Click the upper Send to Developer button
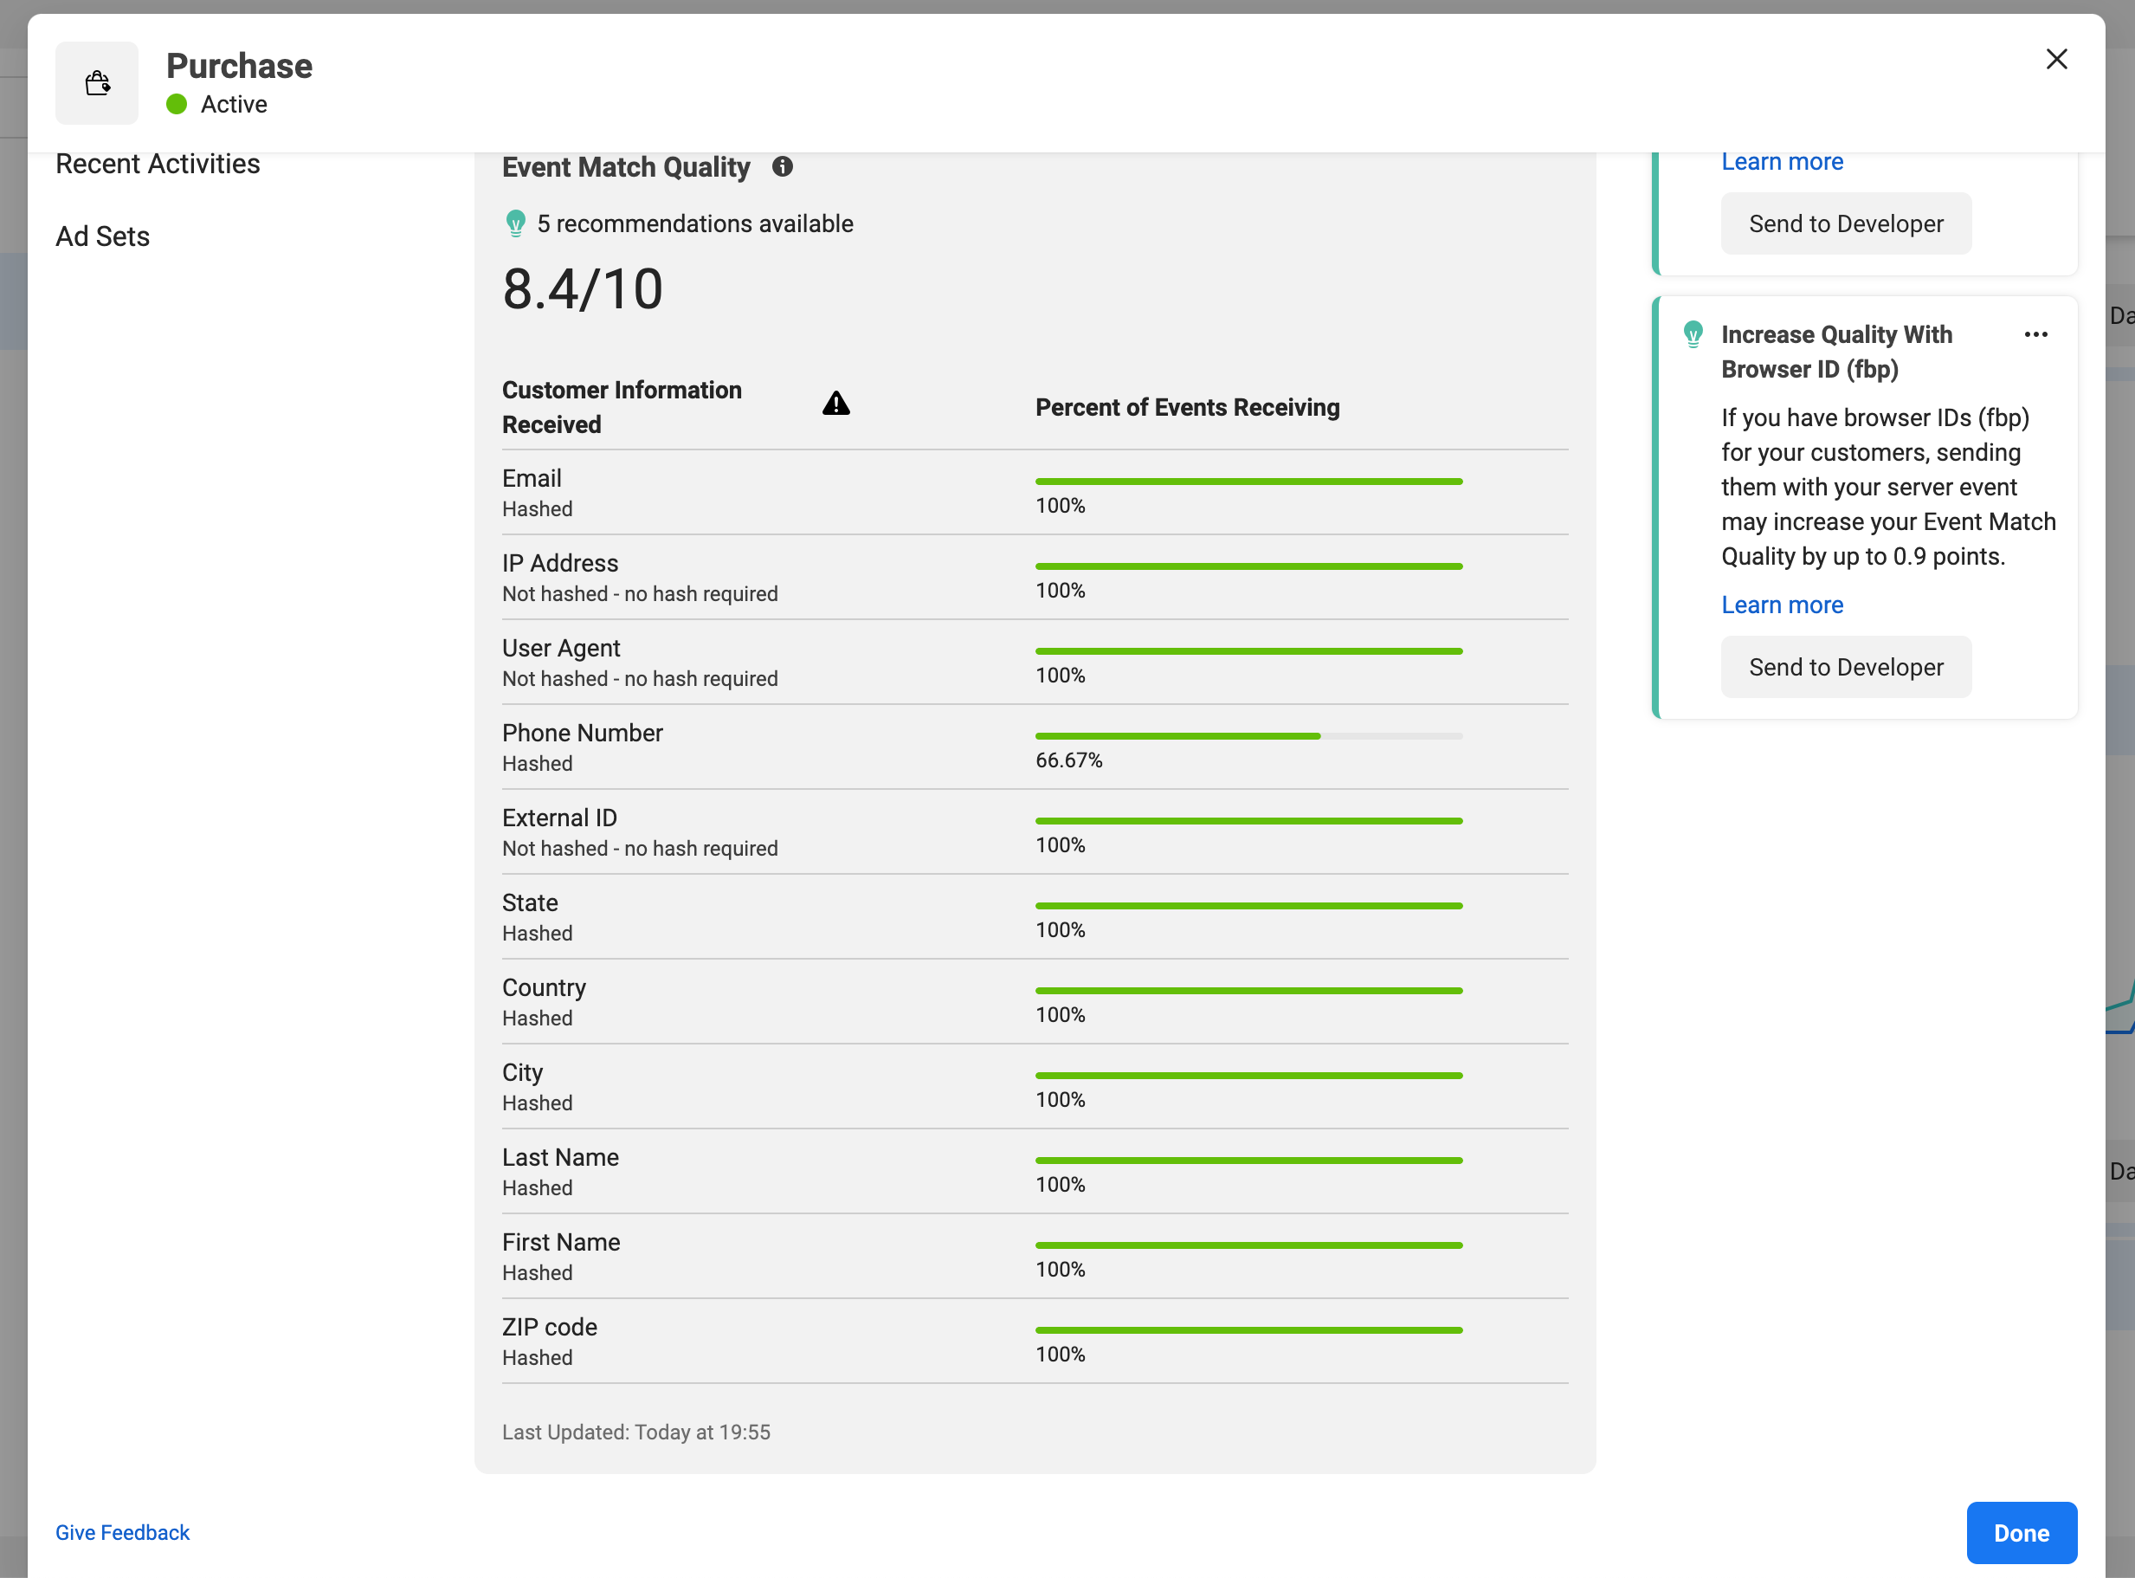The image size is (2135, 1578). tap(1846, 223)
